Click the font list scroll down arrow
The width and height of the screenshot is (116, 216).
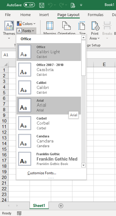(x=84, y=165)
